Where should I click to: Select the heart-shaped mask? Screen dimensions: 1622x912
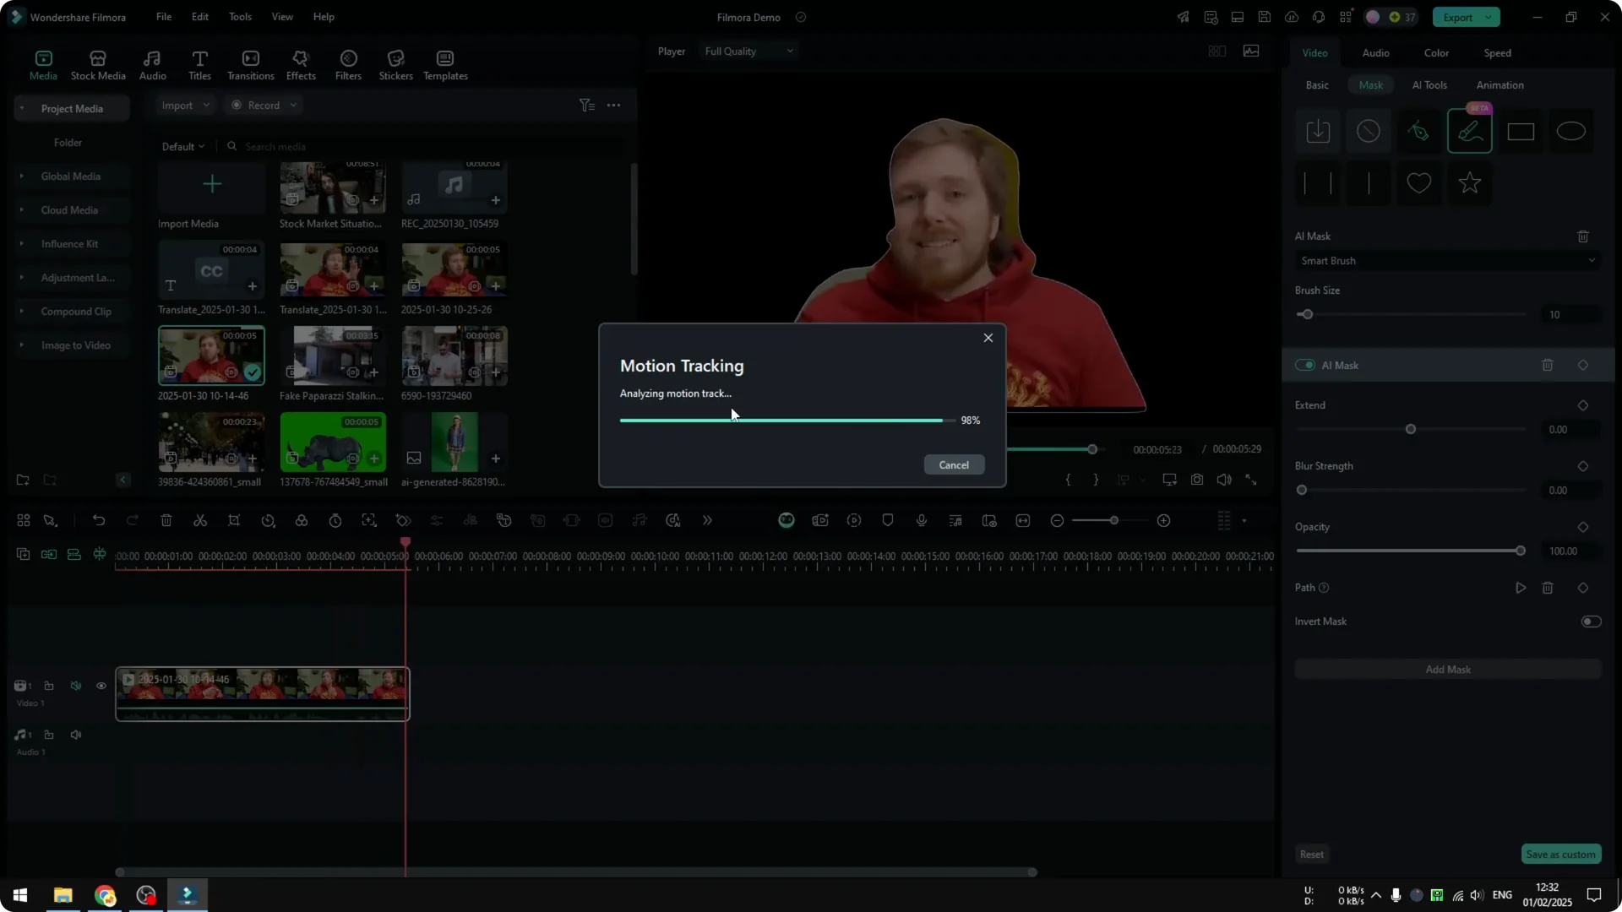tap(1418, 183)
